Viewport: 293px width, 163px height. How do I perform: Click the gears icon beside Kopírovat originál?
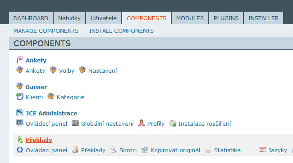145,150
